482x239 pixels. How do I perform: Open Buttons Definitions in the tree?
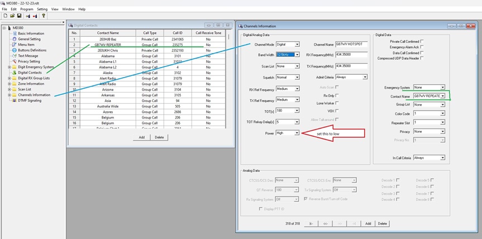(32, 50)
